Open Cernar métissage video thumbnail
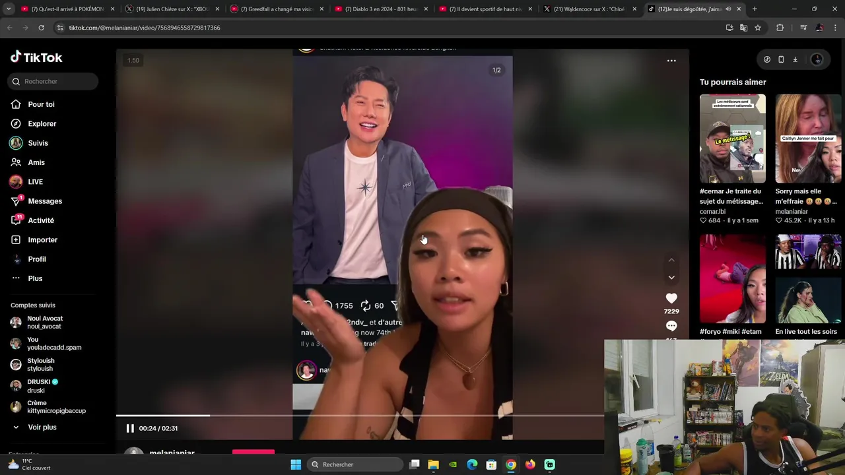The width and height of the screenshot is (845, 475). pyautogui.click(x=733, y=139)
